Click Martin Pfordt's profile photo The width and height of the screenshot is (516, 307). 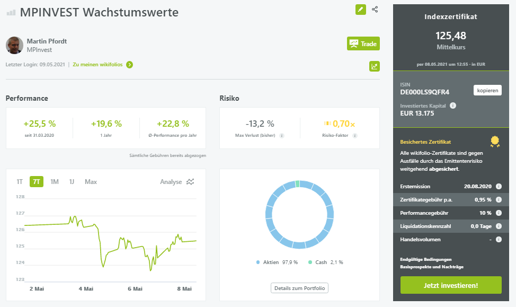pos(14,45)
